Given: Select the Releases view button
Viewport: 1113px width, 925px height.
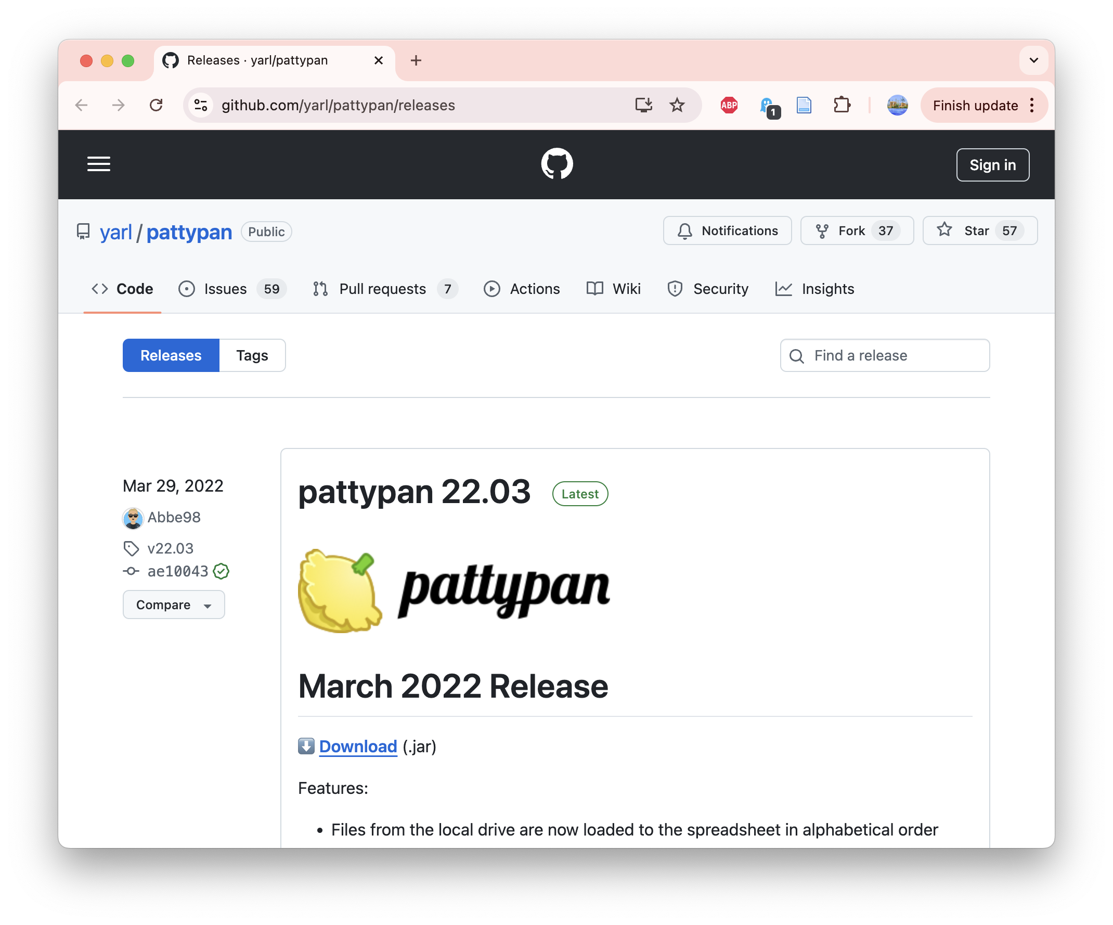Looking at the screenshot, I should (x=171, y=355).
